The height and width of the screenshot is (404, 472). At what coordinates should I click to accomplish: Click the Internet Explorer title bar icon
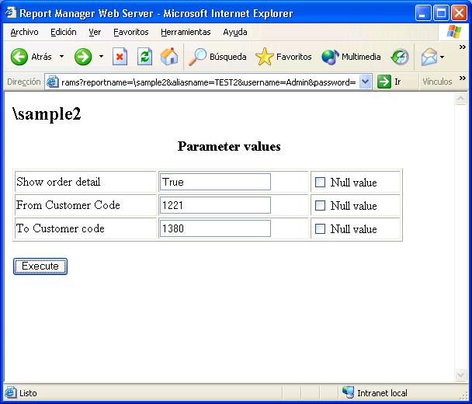(x=11, y=13)
